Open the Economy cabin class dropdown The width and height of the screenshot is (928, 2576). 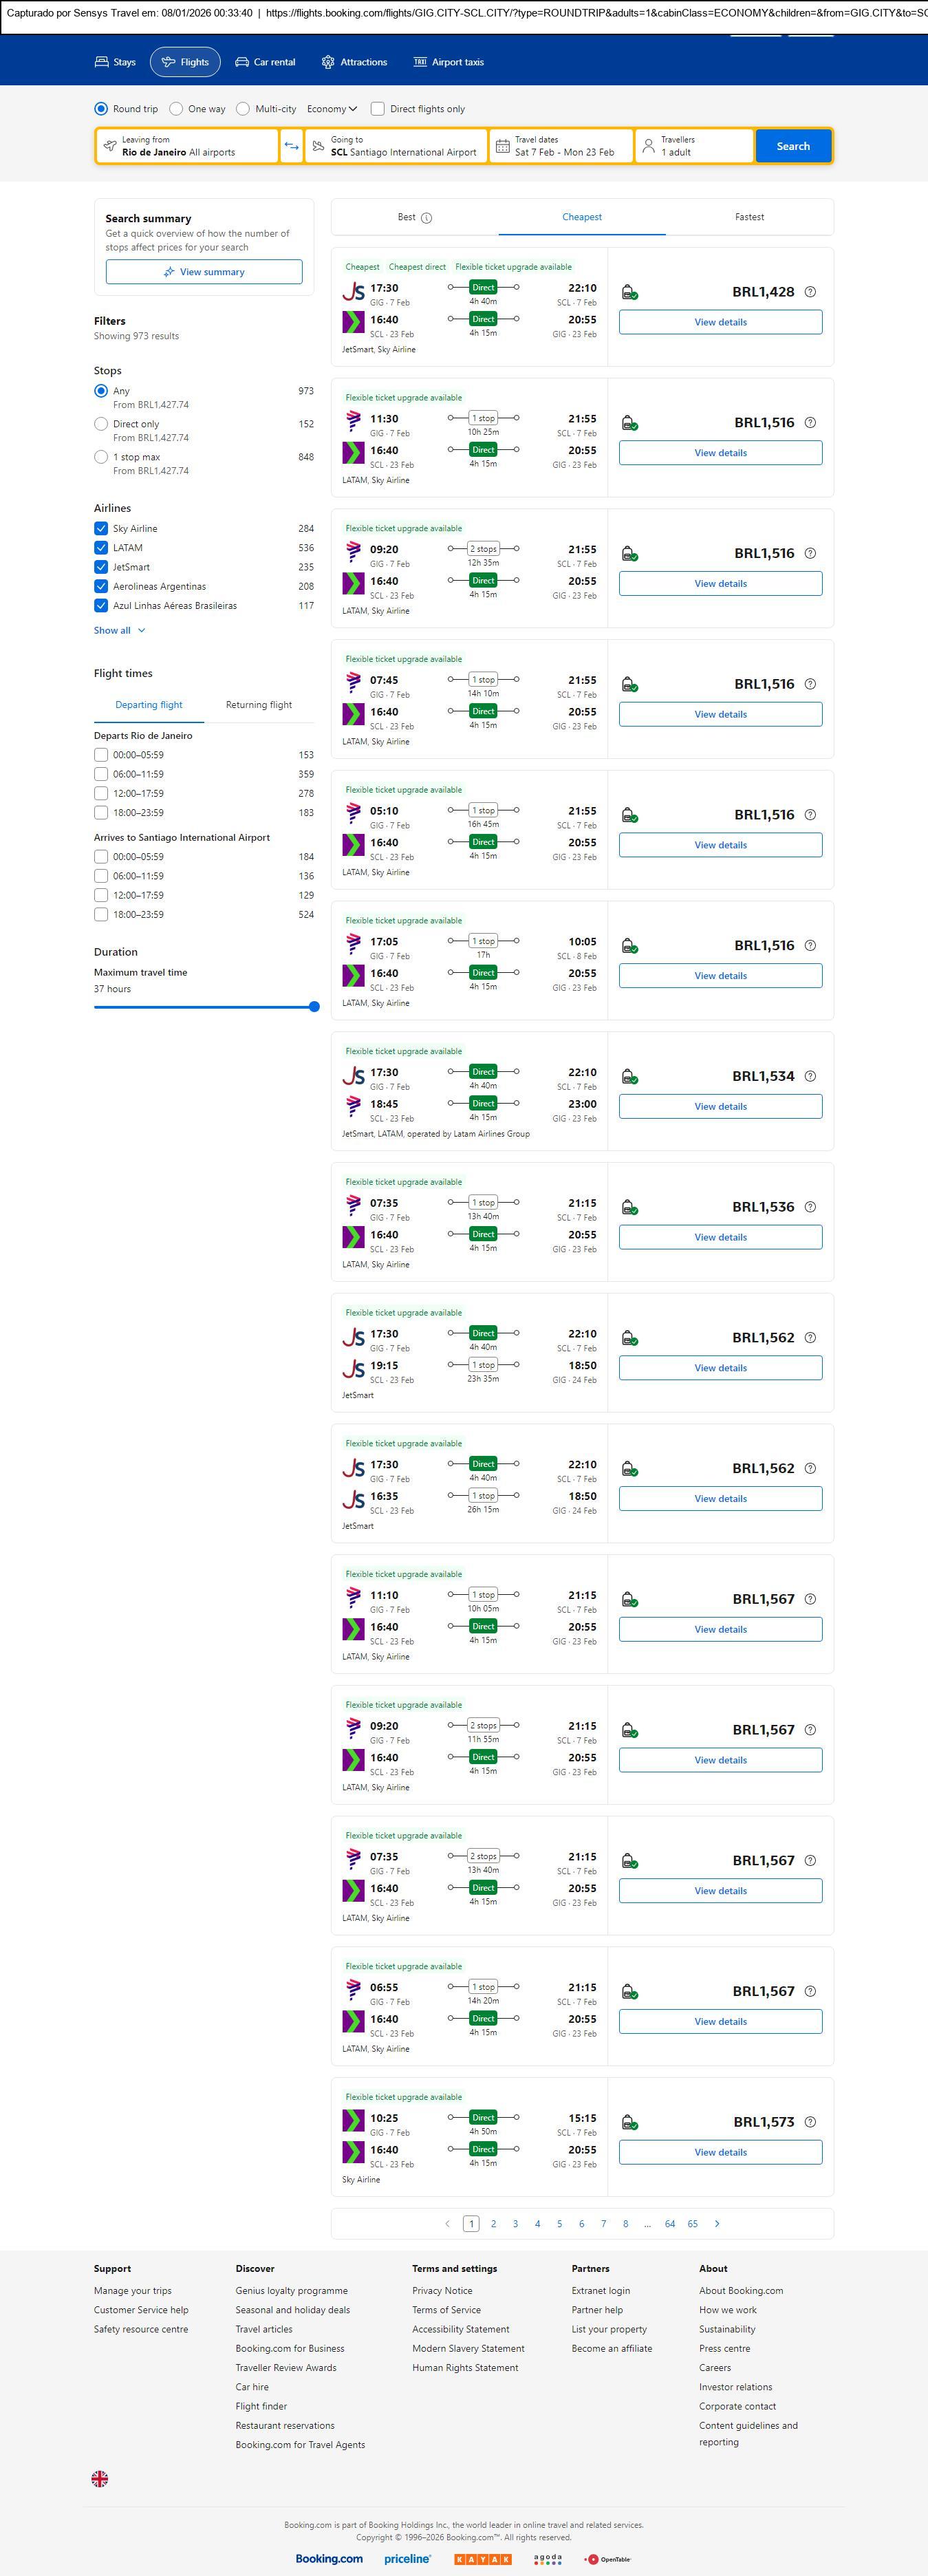click(332, 109)
